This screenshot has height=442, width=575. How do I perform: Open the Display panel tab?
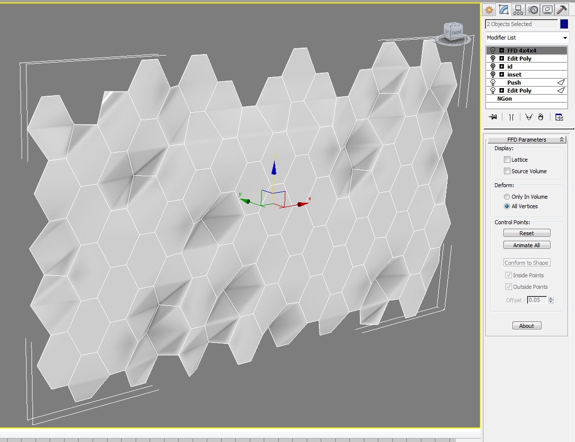(x=547, y=10)
